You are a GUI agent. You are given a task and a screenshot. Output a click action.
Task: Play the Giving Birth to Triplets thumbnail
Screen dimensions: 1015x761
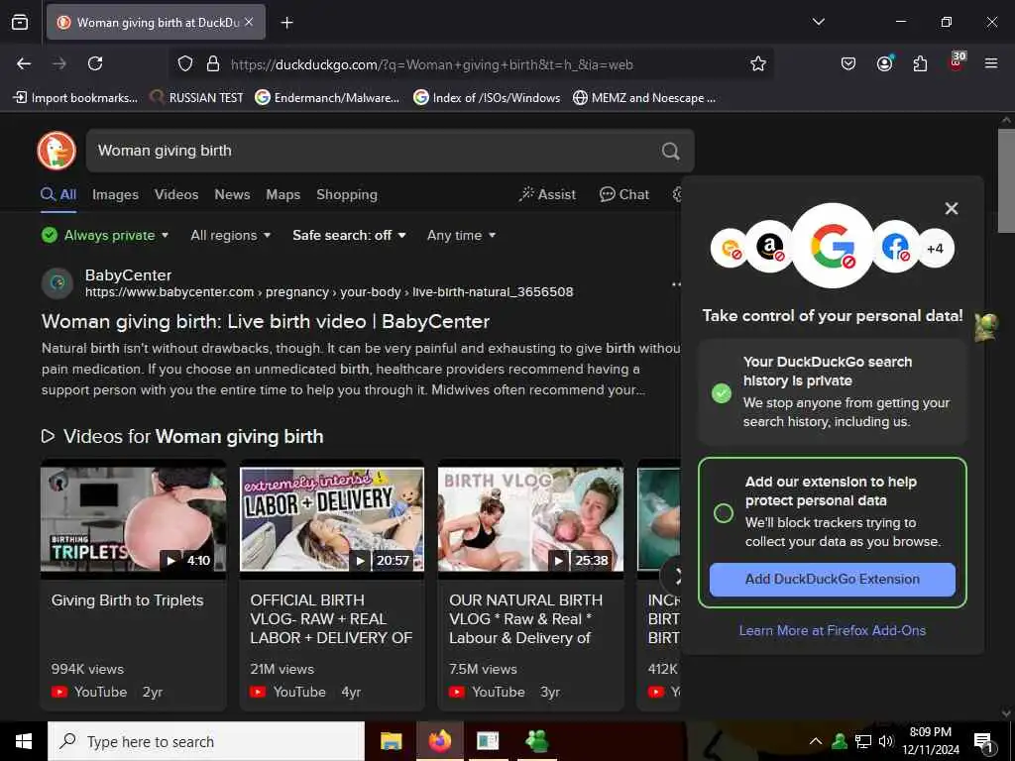click(134, 519)
